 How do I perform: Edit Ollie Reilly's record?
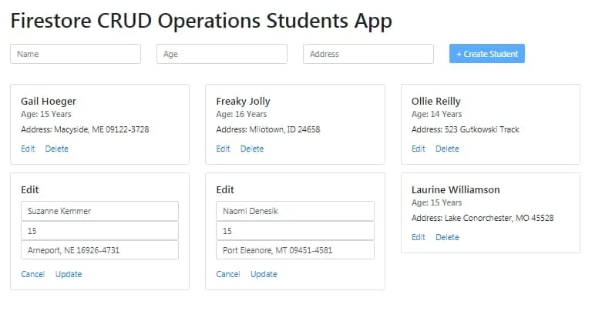(419, 149)
